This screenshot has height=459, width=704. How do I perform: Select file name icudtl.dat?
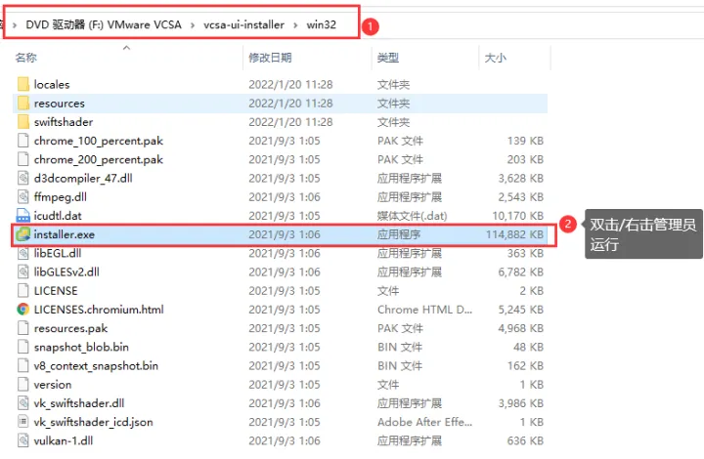click(x=58, y=216)
